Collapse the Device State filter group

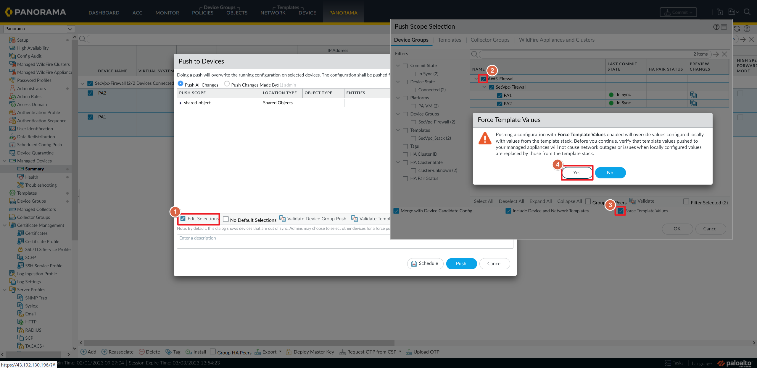398,82
